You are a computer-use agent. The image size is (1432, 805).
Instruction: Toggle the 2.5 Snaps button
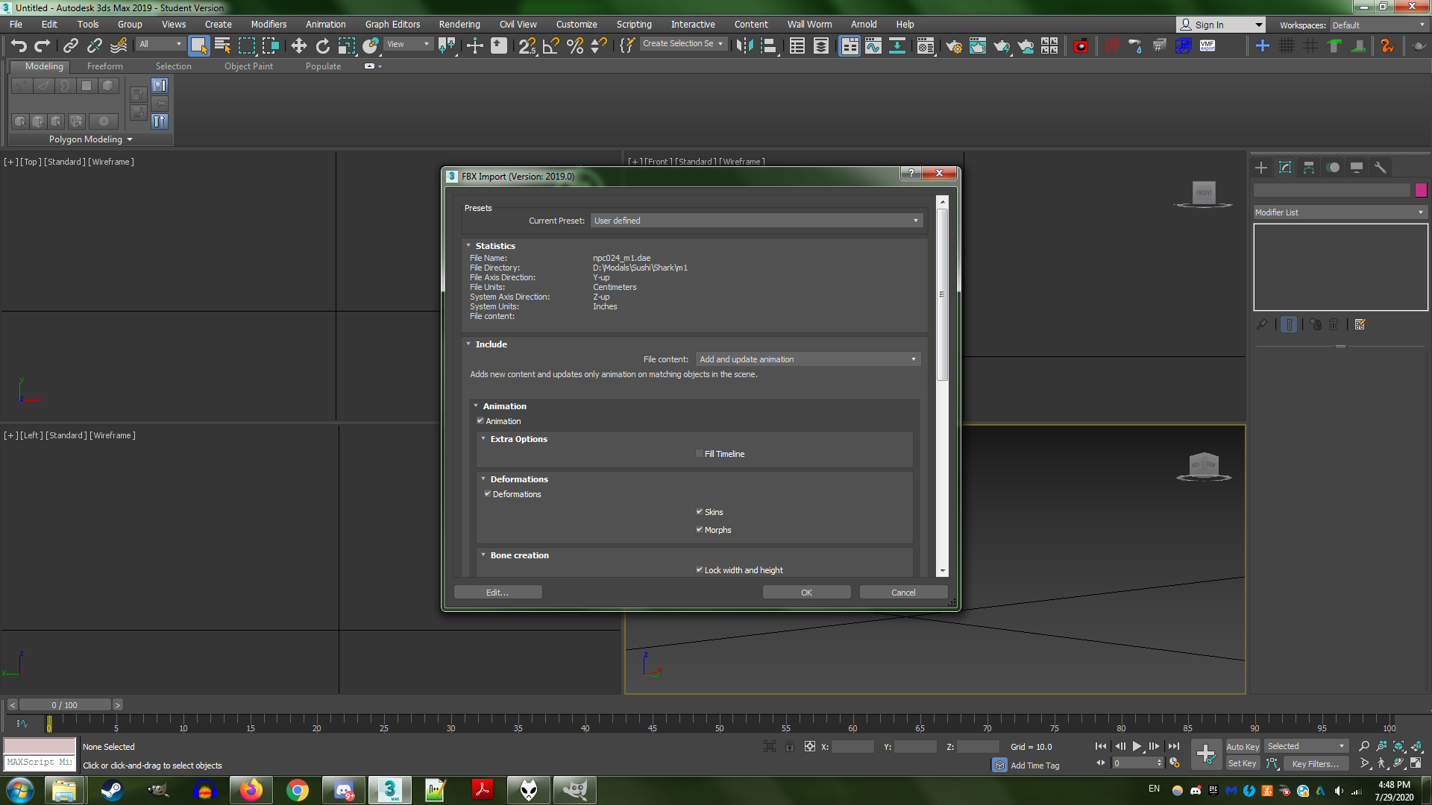click(x=527, y=46)
